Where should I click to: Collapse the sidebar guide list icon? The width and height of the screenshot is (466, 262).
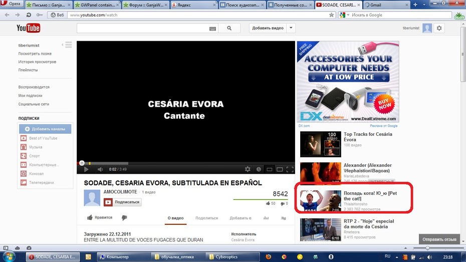[68, 45]
